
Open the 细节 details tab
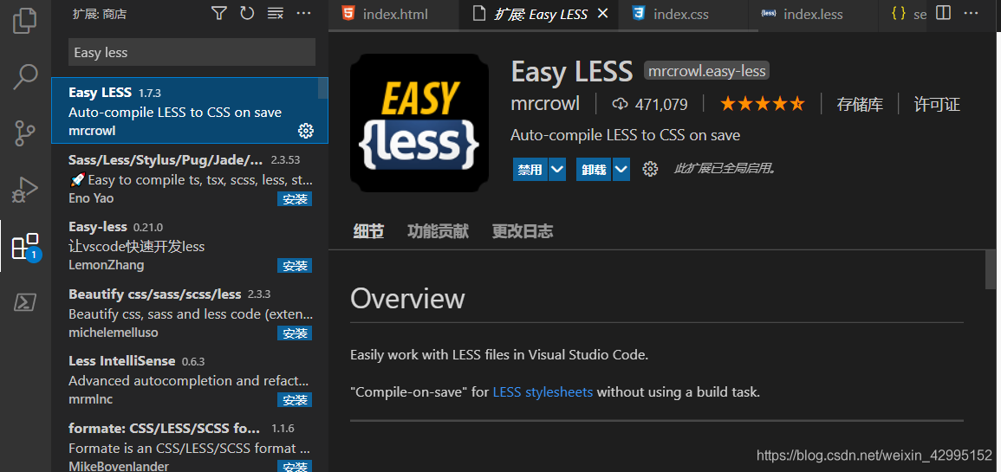(x=368, y=231)
